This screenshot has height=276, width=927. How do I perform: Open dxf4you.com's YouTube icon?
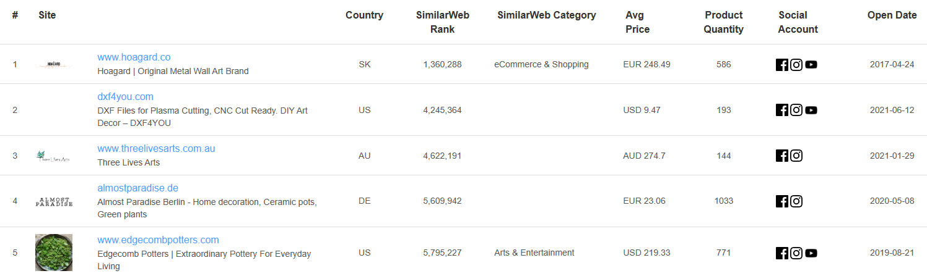pyautogui.click(x=811, y=110)
